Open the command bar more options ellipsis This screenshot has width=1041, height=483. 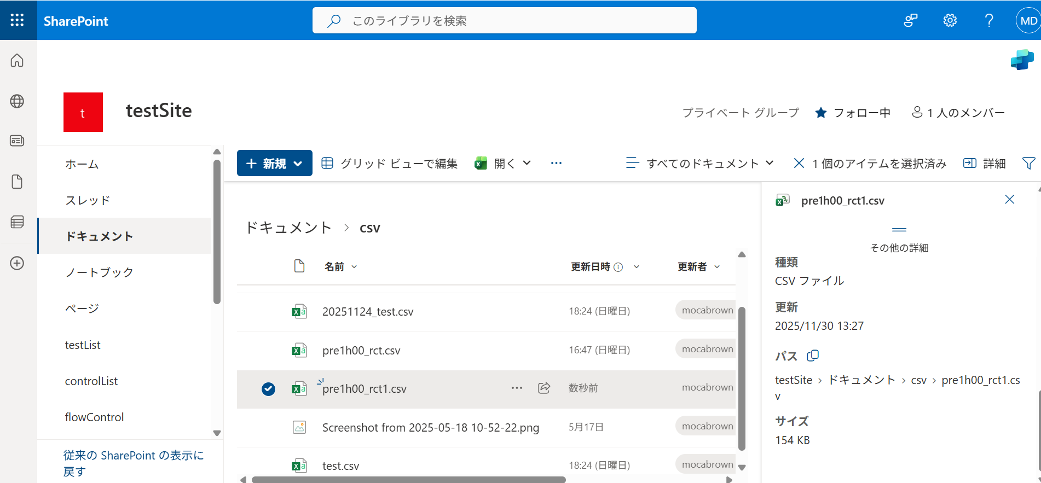[x=556, y=163]
